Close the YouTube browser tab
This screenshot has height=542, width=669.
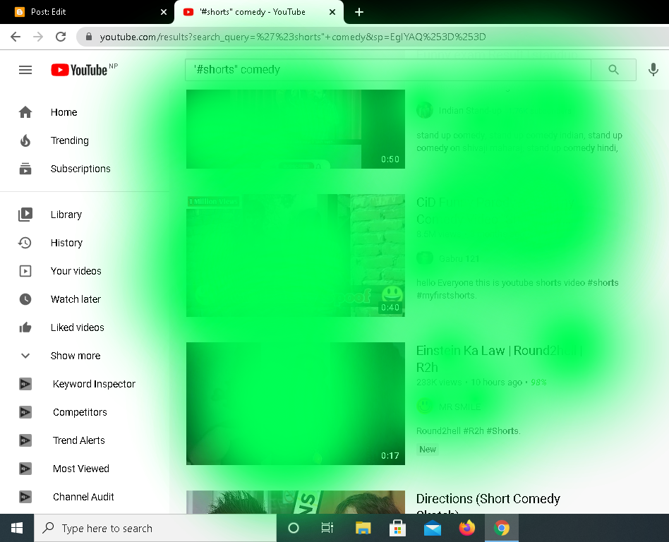pos(332,12)
